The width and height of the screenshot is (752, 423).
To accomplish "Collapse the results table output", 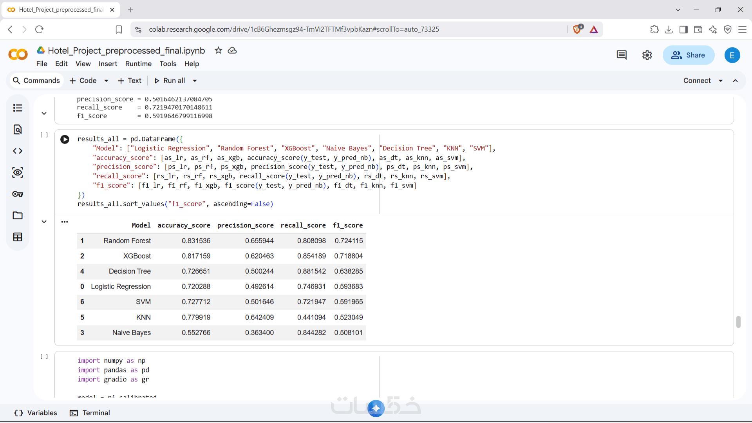I will coord(44,222).
